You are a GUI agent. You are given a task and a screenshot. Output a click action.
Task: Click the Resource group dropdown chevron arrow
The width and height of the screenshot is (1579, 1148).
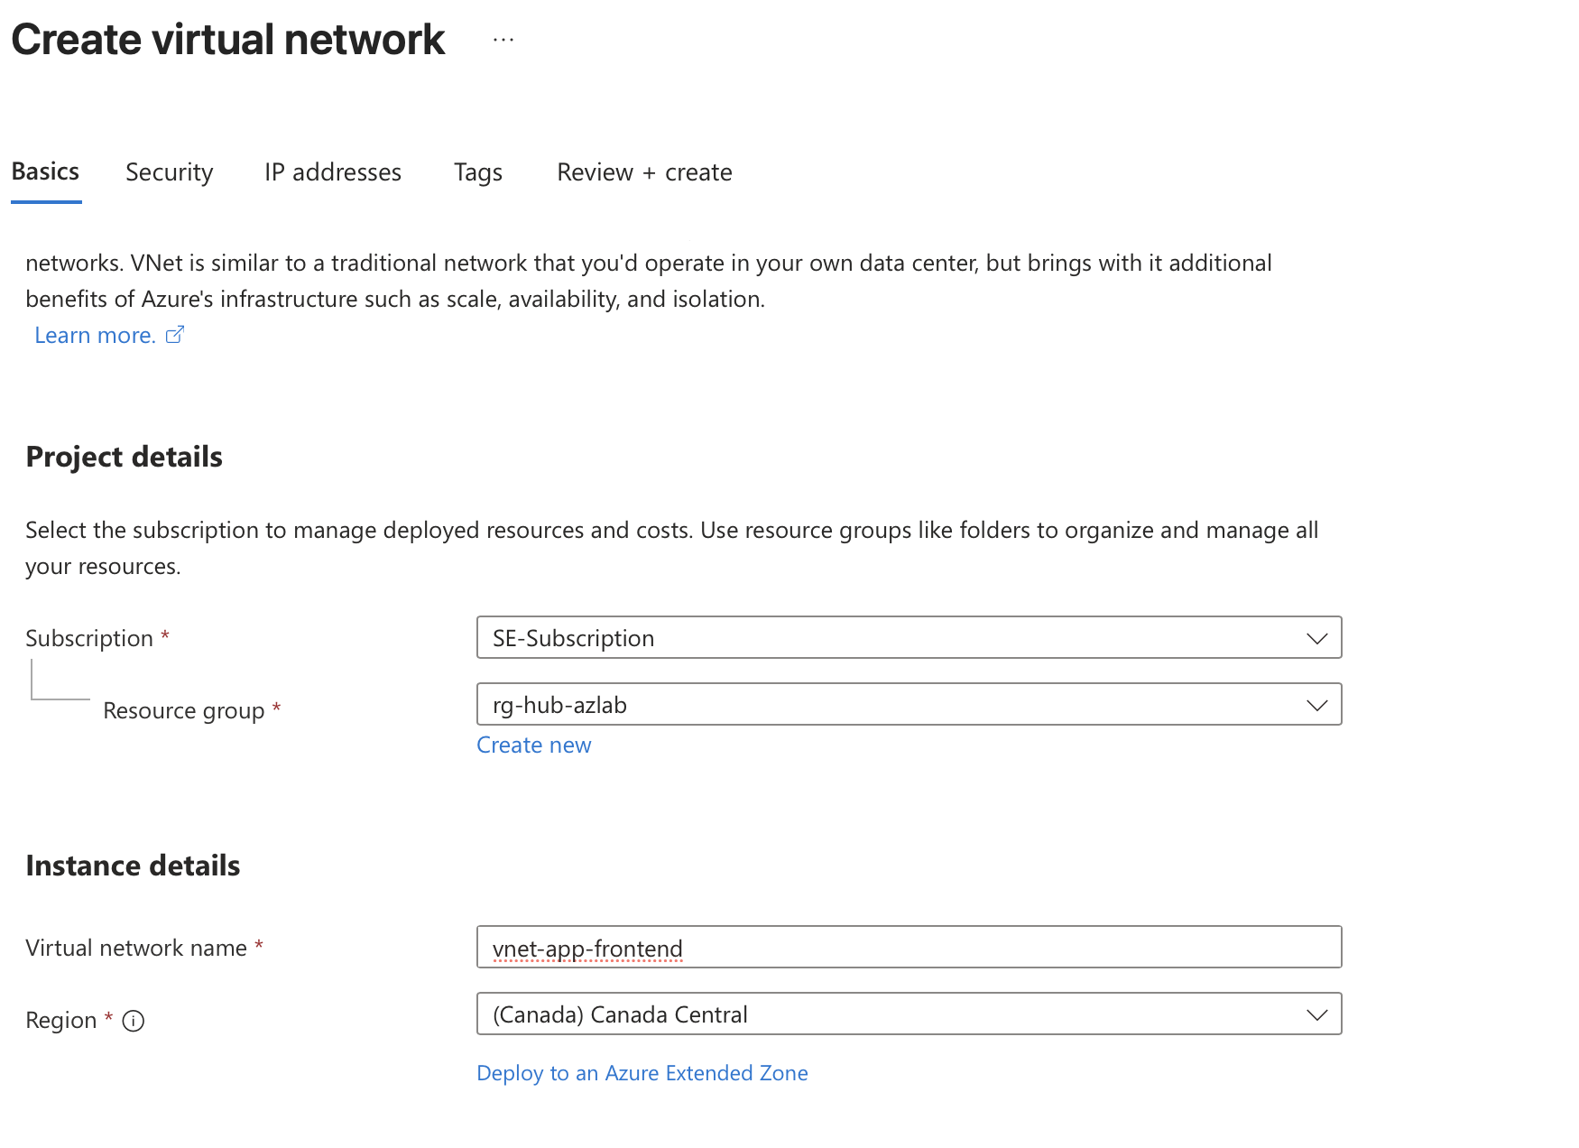pos(1316,705)
